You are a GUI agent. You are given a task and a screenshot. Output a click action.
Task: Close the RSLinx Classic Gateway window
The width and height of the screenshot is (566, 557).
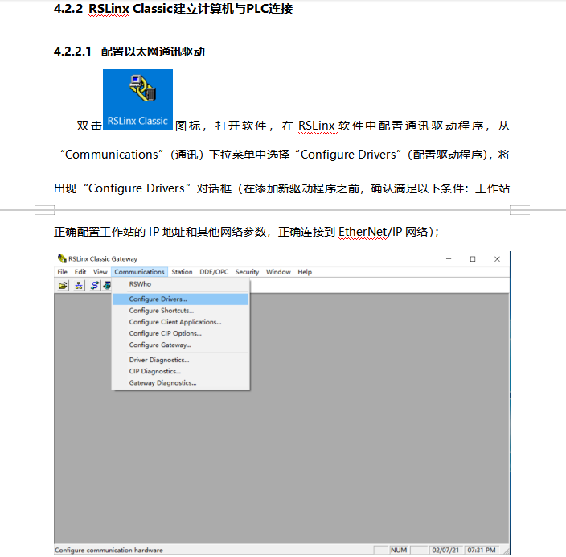coord(497,259)
